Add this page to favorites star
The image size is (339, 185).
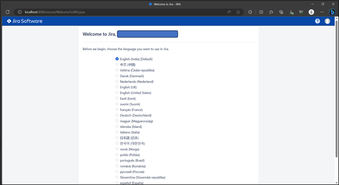pyautogui.click(x=238, y=12)
